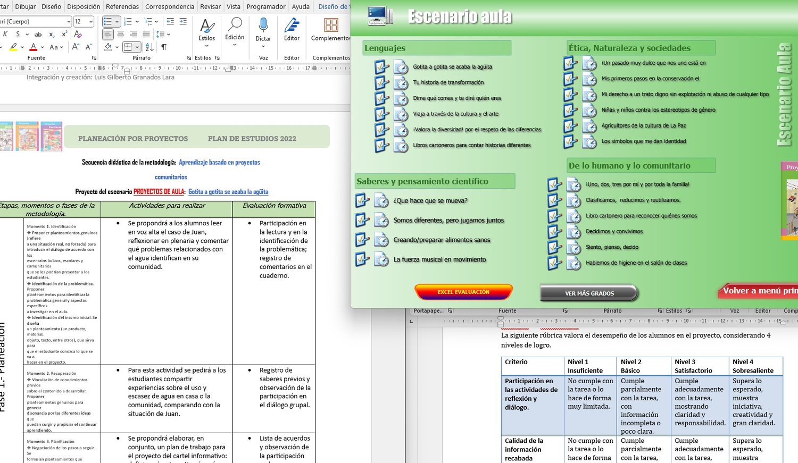The image size is (798, 463).
Task: Toggle subscript formatting
Action: tap(52, 34)
